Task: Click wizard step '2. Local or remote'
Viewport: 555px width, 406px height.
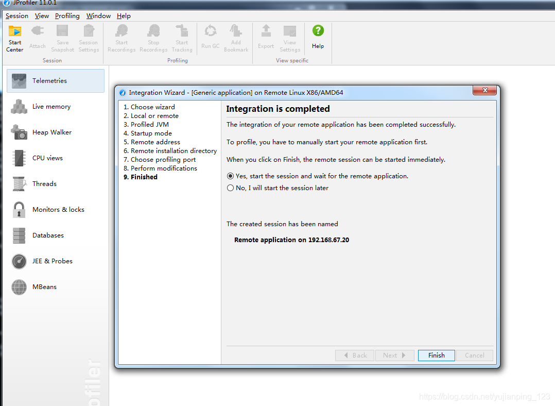Action: (x=151, y=116)
